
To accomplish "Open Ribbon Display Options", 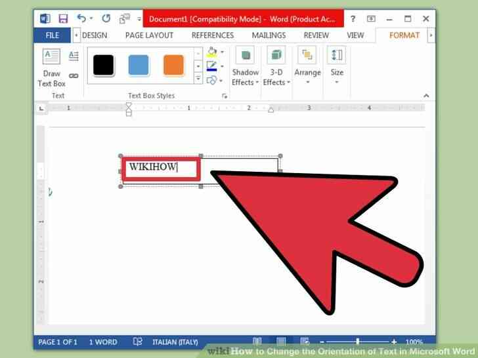I will click(371, 19).
